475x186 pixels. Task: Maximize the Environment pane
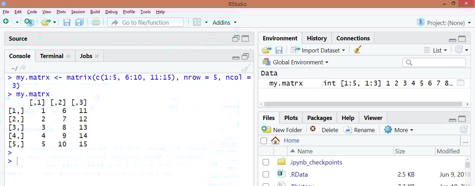click(x=462, y=39)
